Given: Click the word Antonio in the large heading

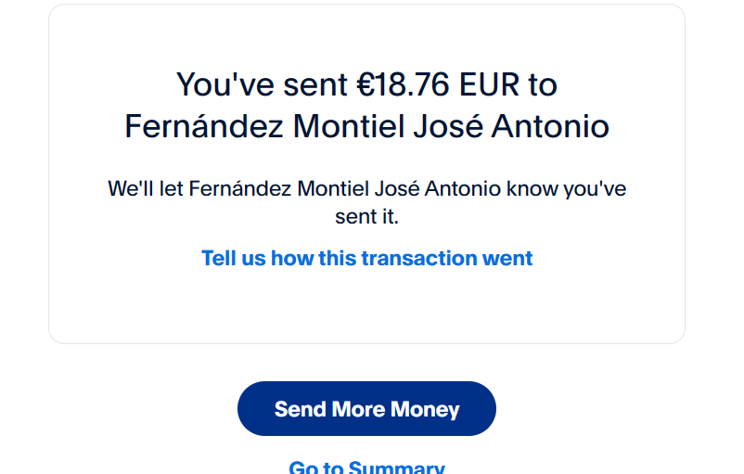Looking at the screenshot, I should (550, 126).
